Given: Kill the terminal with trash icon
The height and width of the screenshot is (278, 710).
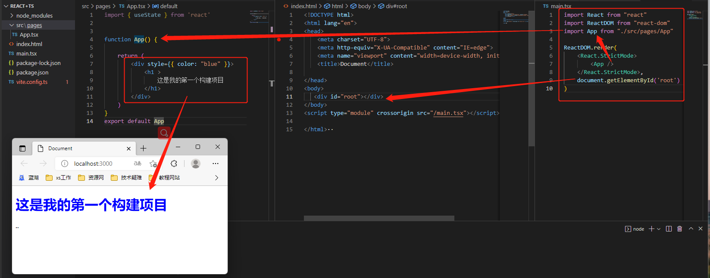Looking at the screenshot, I should tap(679, 229).
